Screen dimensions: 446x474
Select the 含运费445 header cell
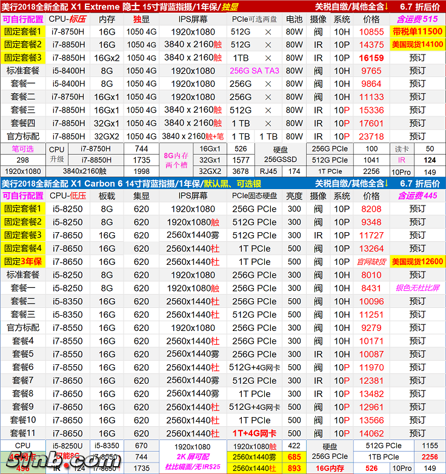pos(417,196)
